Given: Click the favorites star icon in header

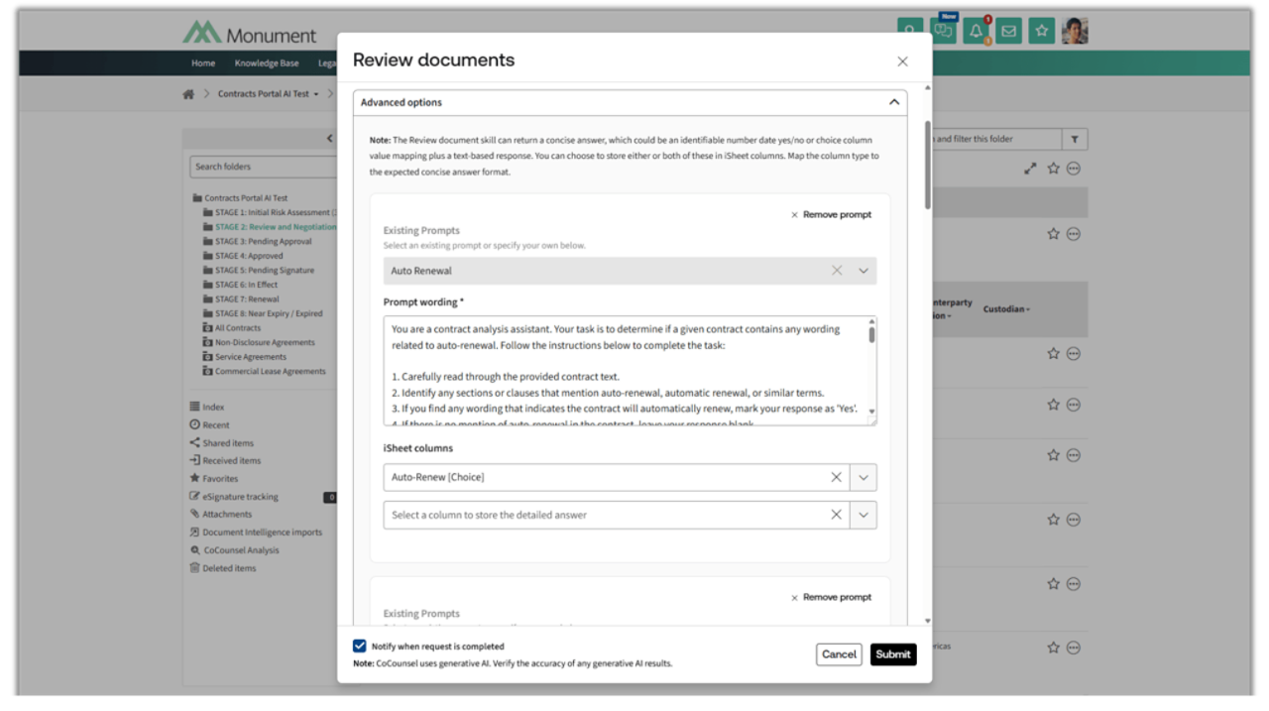Looking at the screenshot, I should pos(1041,32).
